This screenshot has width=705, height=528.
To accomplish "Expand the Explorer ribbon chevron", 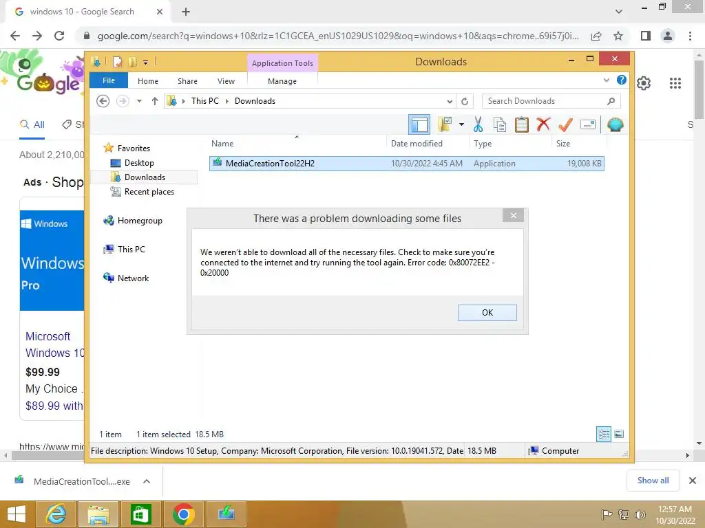I will pos(606,80).
